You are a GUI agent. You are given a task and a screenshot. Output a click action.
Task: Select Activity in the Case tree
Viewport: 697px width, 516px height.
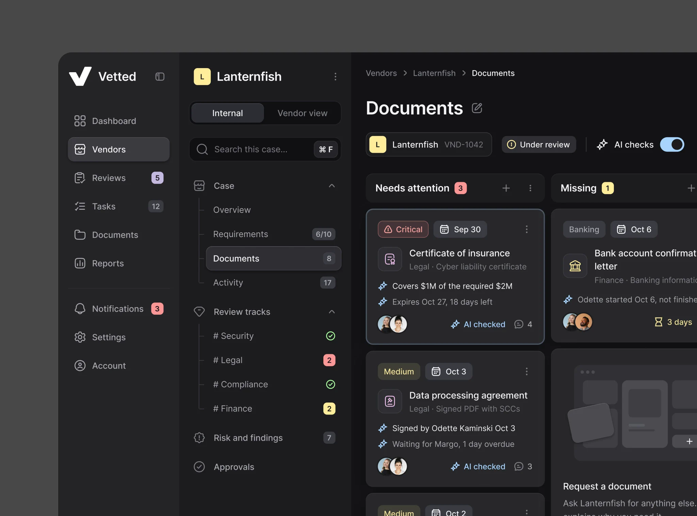[x=274, y=282]
